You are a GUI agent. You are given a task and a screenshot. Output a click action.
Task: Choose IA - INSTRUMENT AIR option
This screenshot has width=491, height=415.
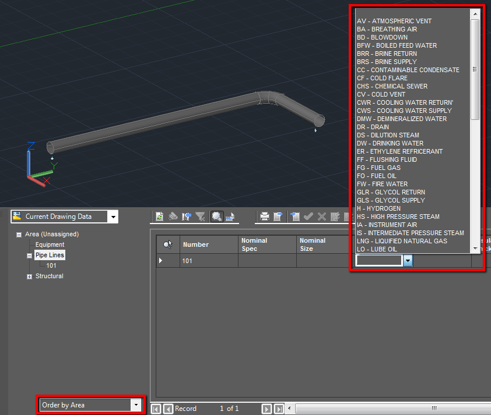point(387,224)
